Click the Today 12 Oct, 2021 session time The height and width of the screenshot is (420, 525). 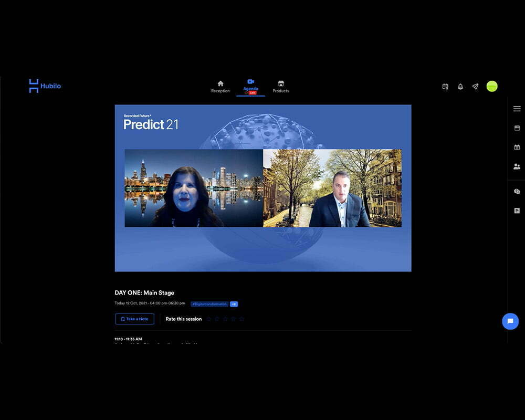coord(150,303)
